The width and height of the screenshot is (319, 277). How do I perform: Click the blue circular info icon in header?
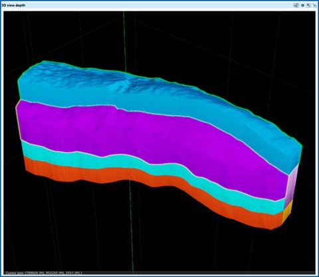coord(302,5)
